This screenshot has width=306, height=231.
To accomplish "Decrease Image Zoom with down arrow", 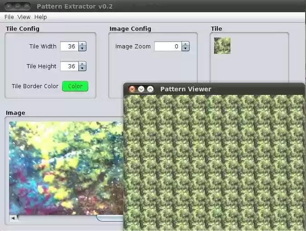I will click(186, 48).
